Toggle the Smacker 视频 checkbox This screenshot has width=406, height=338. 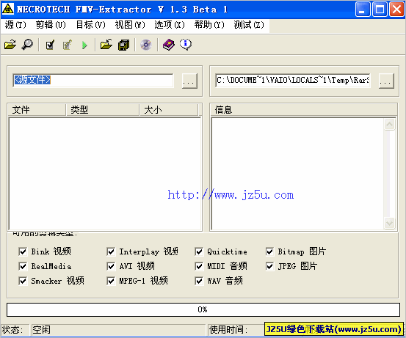pos(23,281)
